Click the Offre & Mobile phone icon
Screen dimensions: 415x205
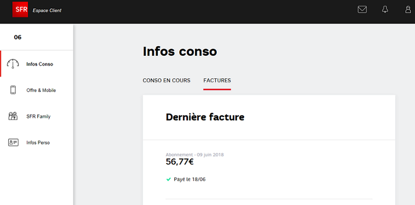coord(13,90)
